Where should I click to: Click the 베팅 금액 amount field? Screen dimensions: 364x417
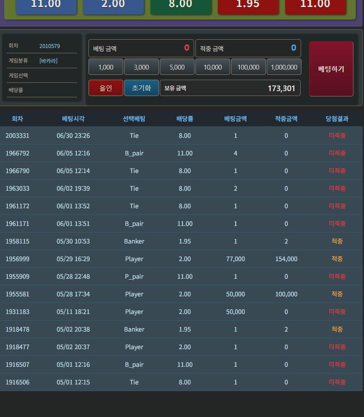[x=141, y=48]
